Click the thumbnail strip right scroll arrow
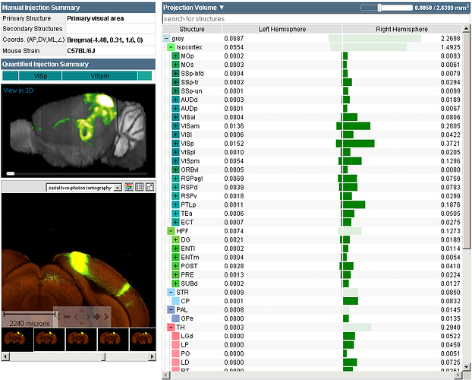Image resolution: width=472 pixels, height=380 pixels. (x=152, y=356)
